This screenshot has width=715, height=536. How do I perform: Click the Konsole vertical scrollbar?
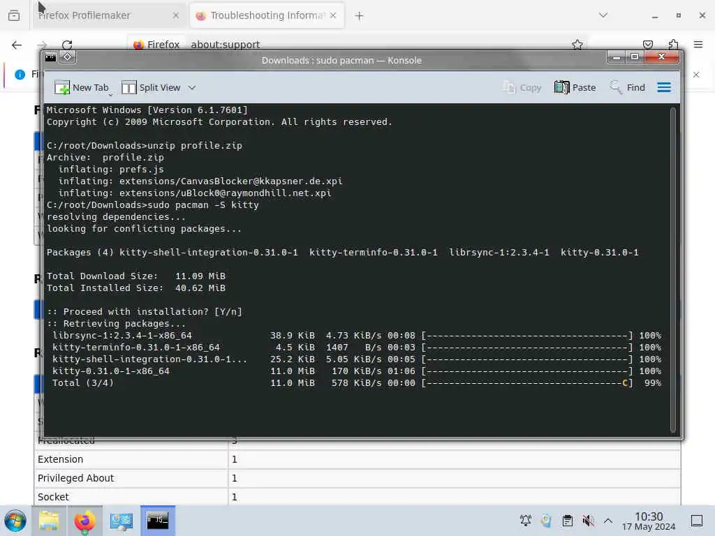(x=672, y=270)
